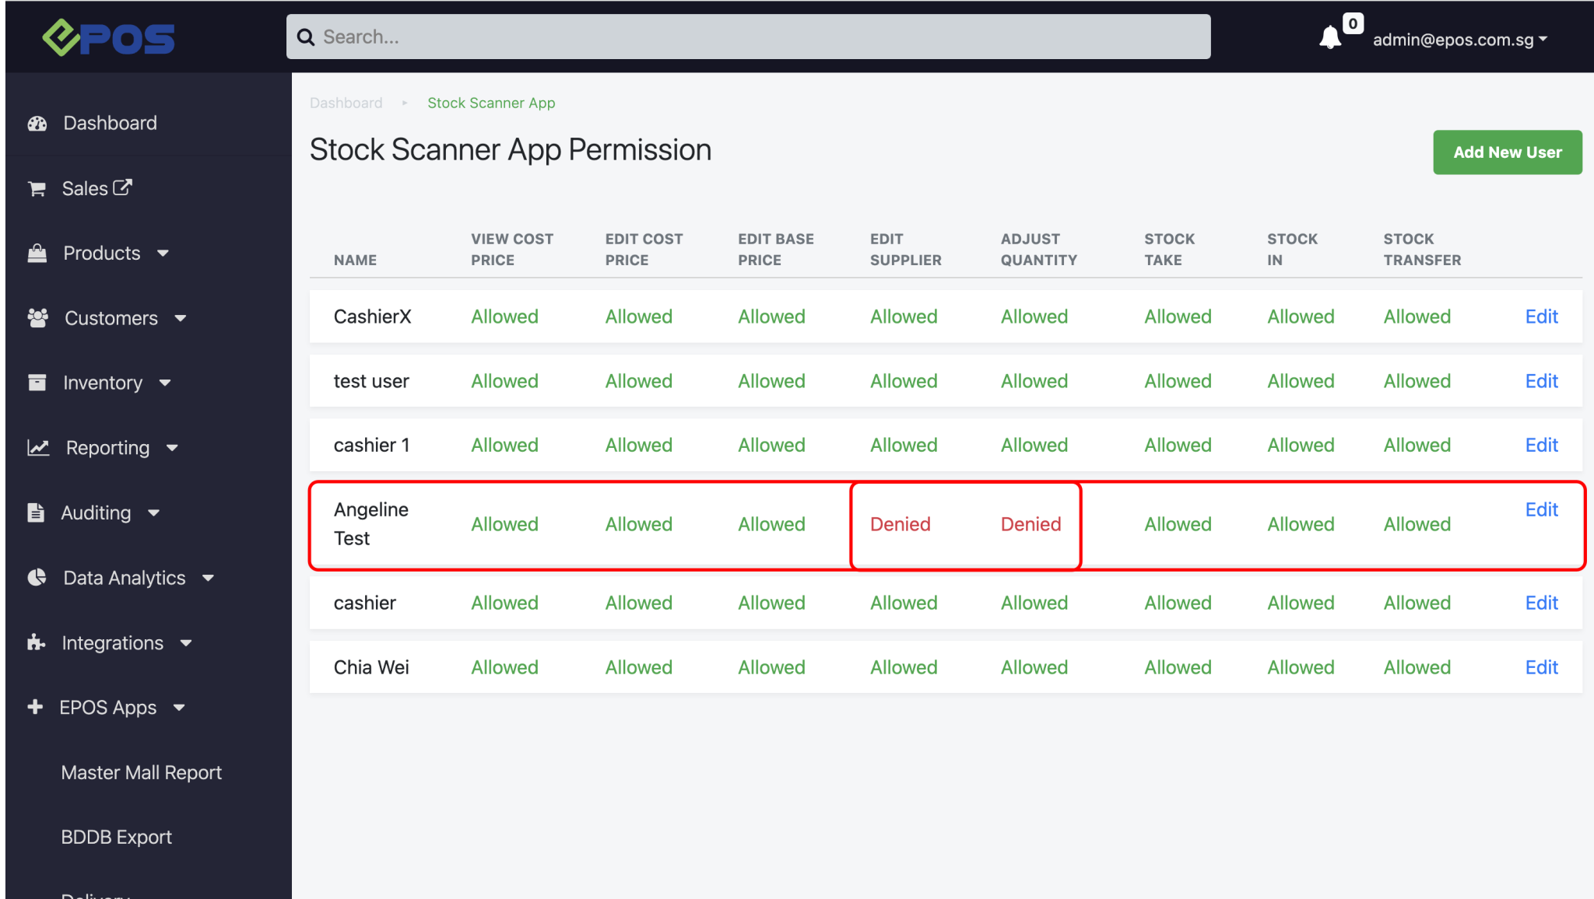Viewport: 1594px width, 899px height.
Task: Click the Dashboard gauge icon in sidebar
Action: point(37,123)
